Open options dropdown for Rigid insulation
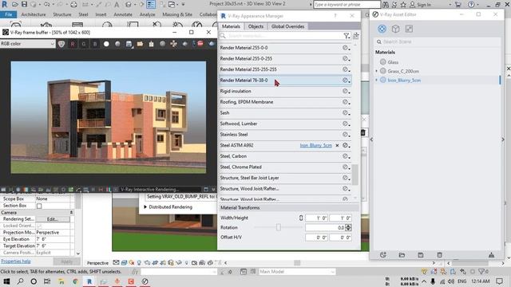Image resolution: width=511 pixels, height=287 pixels. [x=346, y=91]
